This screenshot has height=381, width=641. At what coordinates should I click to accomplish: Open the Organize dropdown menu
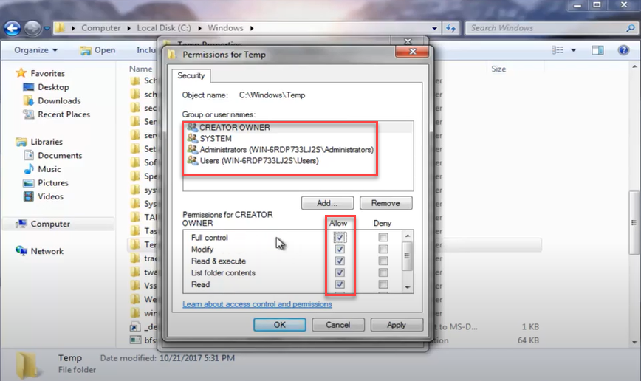[35, 50]
